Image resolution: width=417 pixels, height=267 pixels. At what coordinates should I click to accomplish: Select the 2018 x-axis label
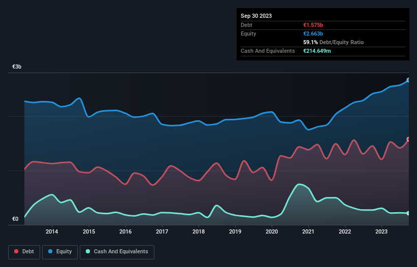199,231
